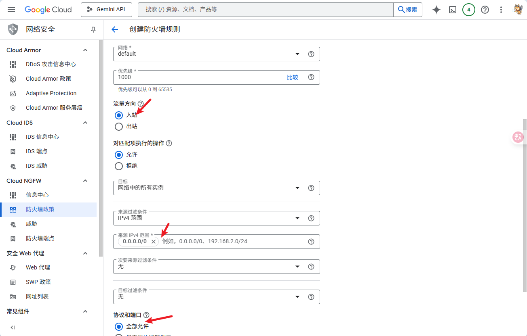The width and height of the screenshot is (527, 336).
Task: Click the Gemini sparkle assistant icon
Action: (x=436, y=10)
